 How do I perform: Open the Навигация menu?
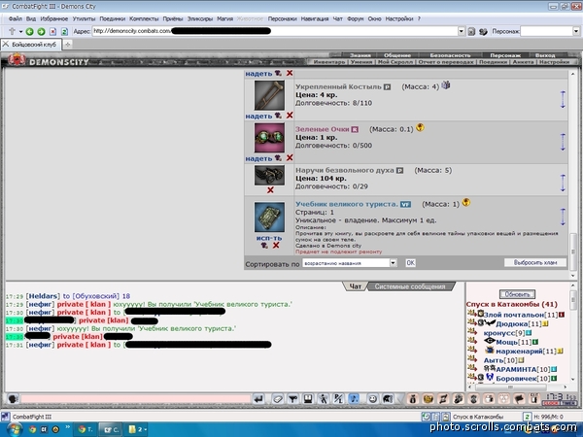pos(315,18)
